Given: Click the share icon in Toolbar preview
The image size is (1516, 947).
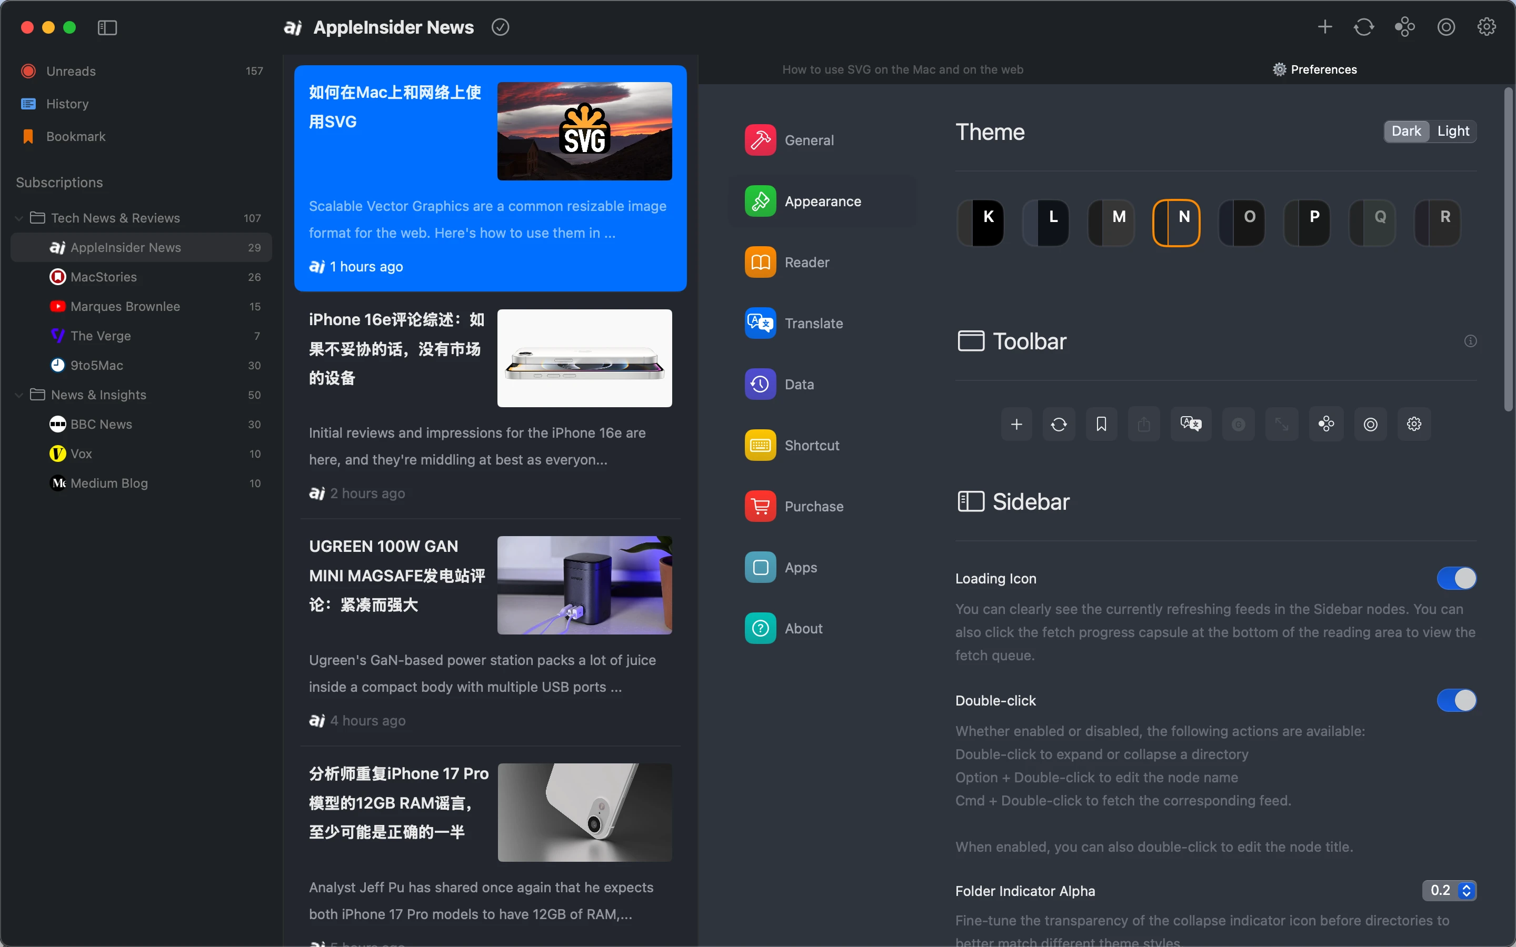Looking at the screenshot, I should coord(1144,424).
